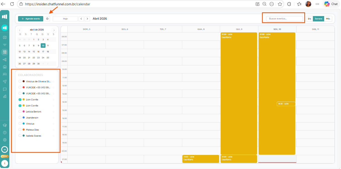Open Wednesday's 21:00 LION Escritório event
Image resolution: width=341 pixels, height=169 pixels.
[201, 159]
